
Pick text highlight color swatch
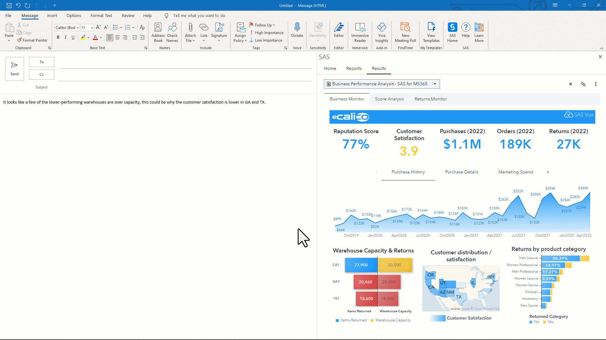[x=83, y=37]
